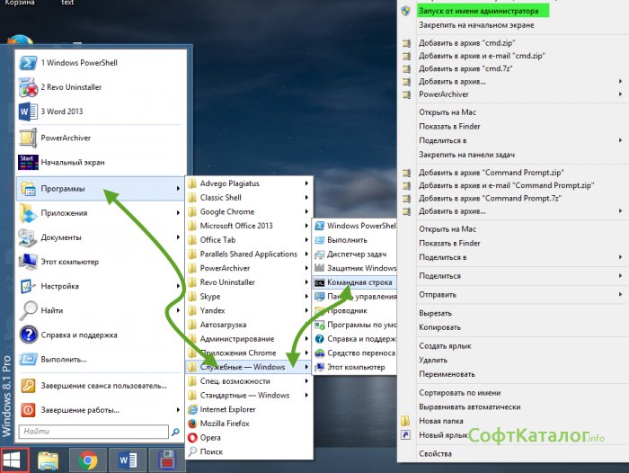
Task: Open Opera browser from programs list
Action: click(210, 437)
